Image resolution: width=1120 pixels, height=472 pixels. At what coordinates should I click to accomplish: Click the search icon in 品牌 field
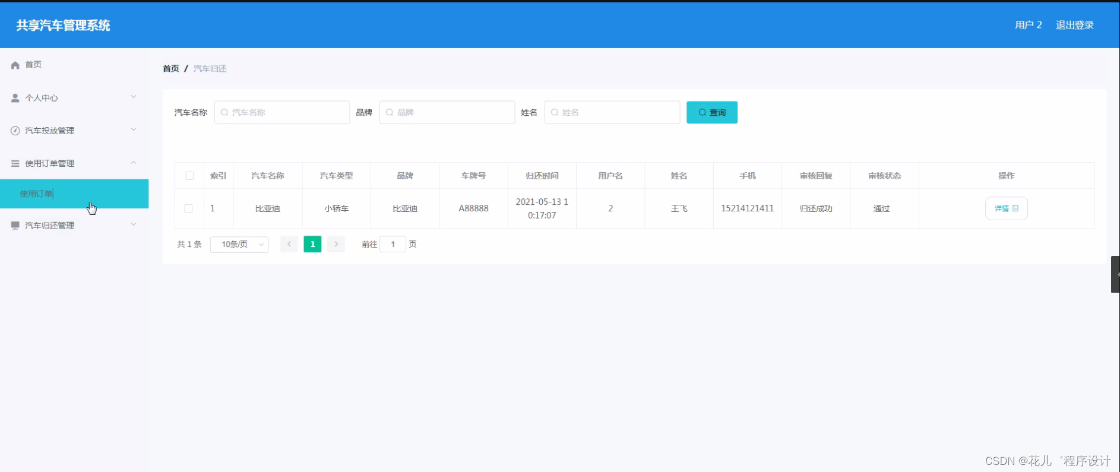click(390, 112)
